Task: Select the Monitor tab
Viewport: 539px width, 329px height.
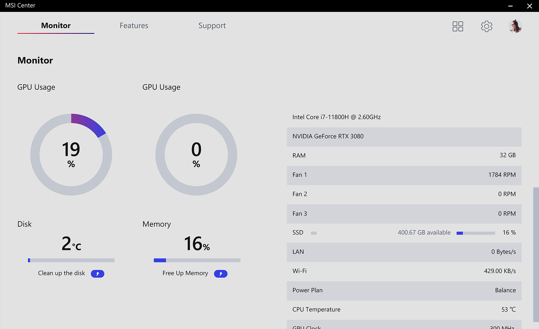Action: [56, 26]
